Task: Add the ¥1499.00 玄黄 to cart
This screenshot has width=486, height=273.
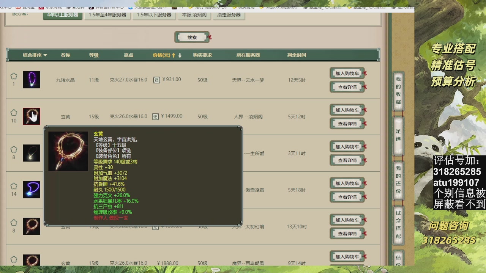Action: (347, 110)
